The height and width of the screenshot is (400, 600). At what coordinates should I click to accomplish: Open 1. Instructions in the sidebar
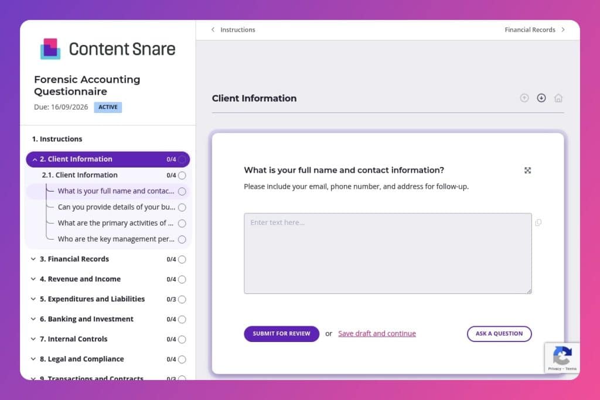click(x=57, y=139)
